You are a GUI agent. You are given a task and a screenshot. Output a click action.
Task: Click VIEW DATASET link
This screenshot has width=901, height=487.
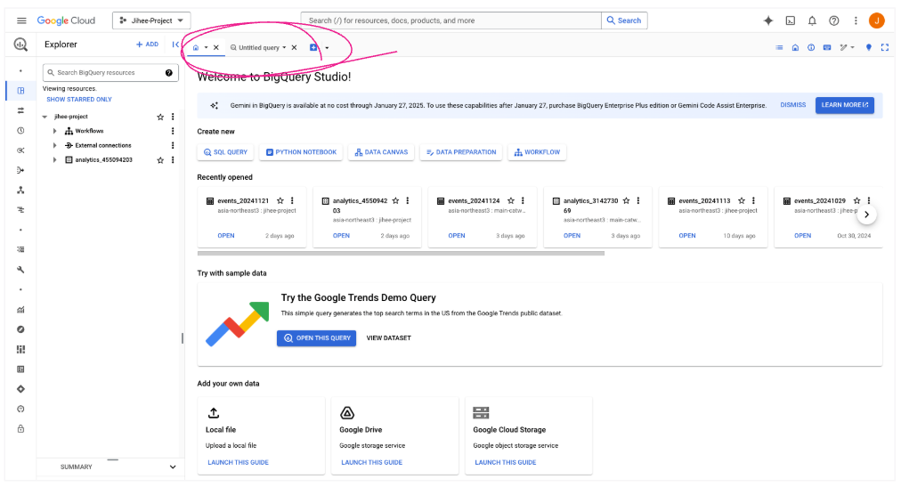coord(388,338)
